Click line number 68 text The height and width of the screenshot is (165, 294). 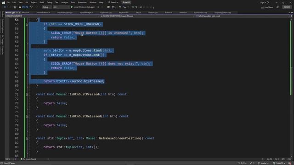[x=17, y=82]
